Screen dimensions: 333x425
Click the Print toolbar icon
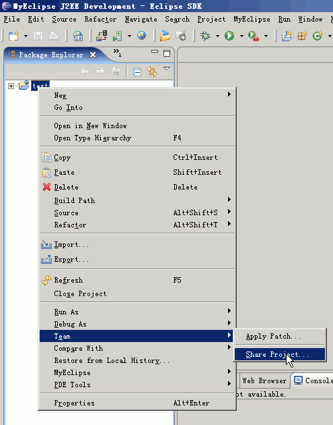click(x=53, y=36)
